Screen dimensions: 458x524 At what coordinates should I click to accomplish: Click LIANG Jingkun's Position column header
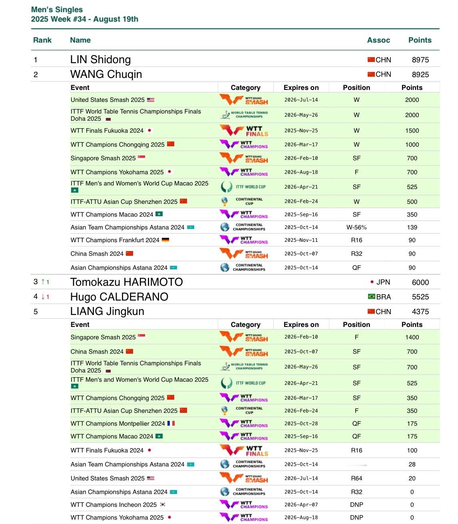point(356,325)
